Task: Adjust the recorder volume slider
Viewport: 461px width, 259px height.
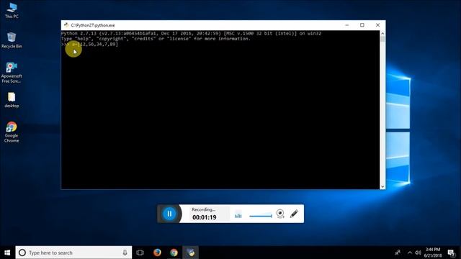Action: tap(261, 216)
